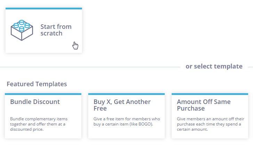Click the bundle complementary items description
Image resolution: width=253 pixels, height=145 pixels.
tap(39, 124)
